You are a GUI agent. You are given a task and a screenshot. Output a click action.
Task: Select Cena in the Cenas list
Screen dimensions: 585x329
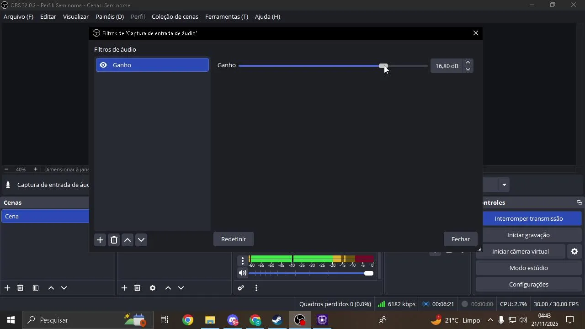point(45,216)
